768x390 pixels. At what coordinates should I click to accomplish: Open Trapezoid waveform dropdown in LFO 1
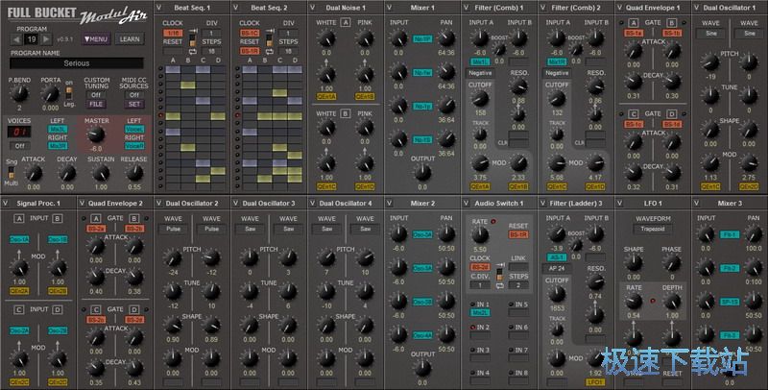click(653, 229)
